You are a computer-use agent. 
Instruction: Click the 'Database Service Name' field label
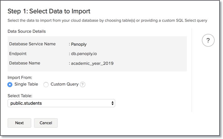point(32,44)
